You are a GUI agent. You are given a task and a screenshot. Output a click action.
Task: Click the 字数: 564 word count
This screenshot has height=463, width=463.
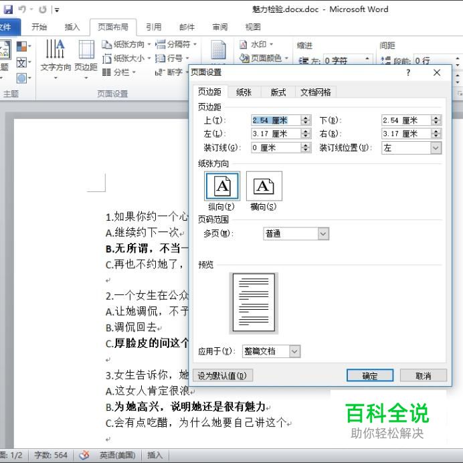(x=51, y=455)
